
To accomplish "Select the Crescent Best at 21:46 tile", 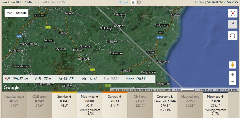I will [x=165, y=105].
